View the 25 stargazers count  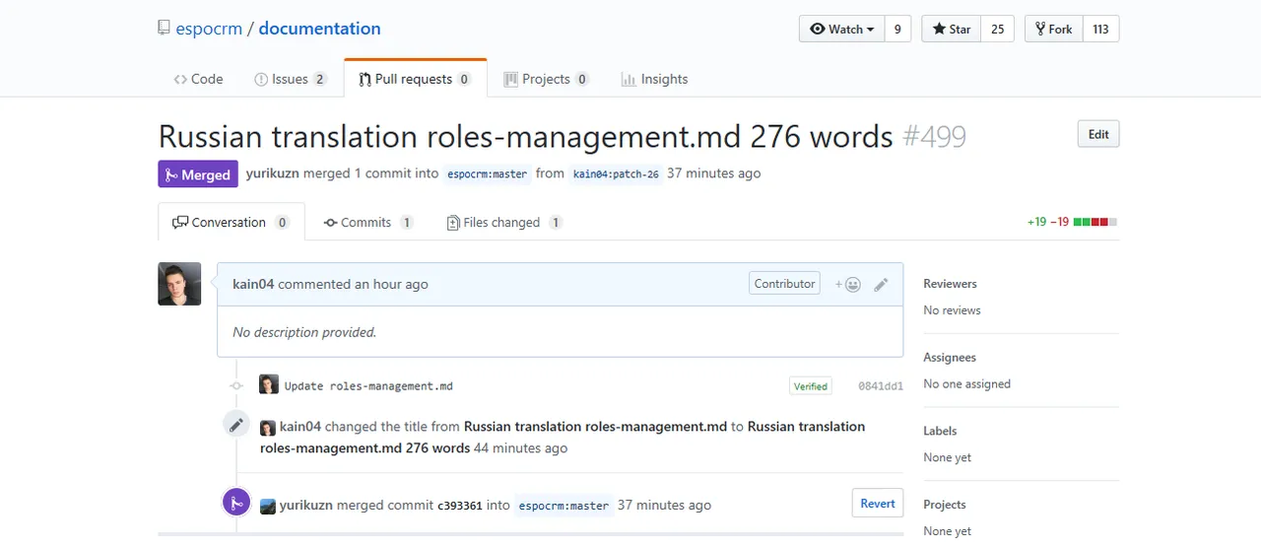click(x=997, y=30)
